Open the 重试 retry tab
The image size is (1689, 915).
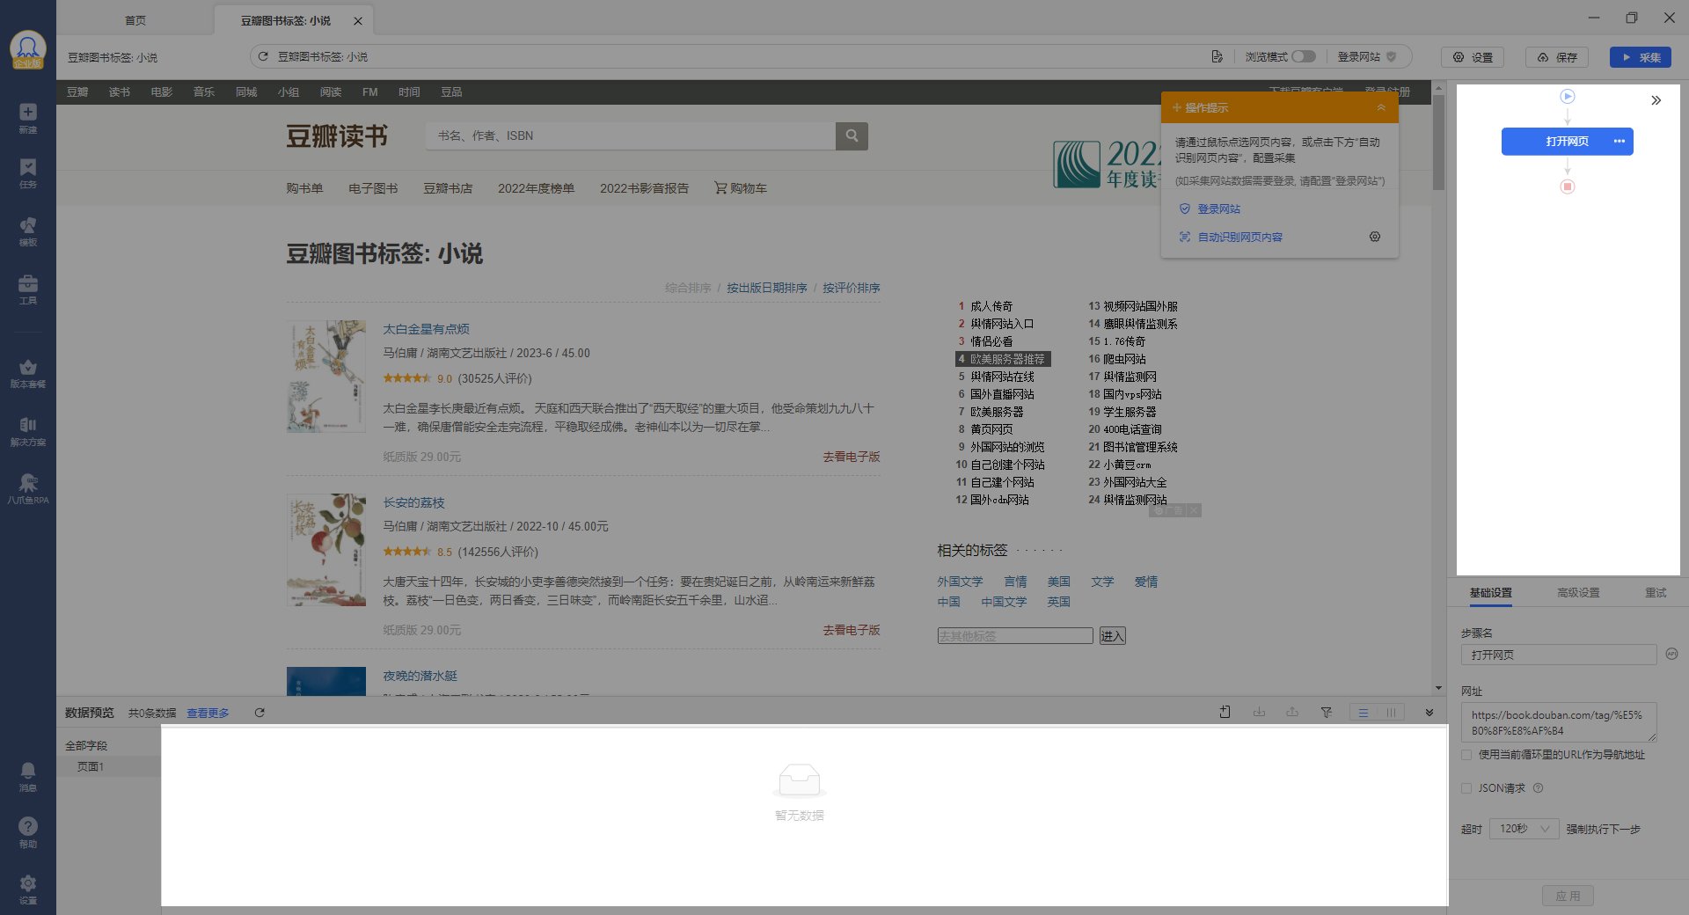click(x=1656, y=593)
